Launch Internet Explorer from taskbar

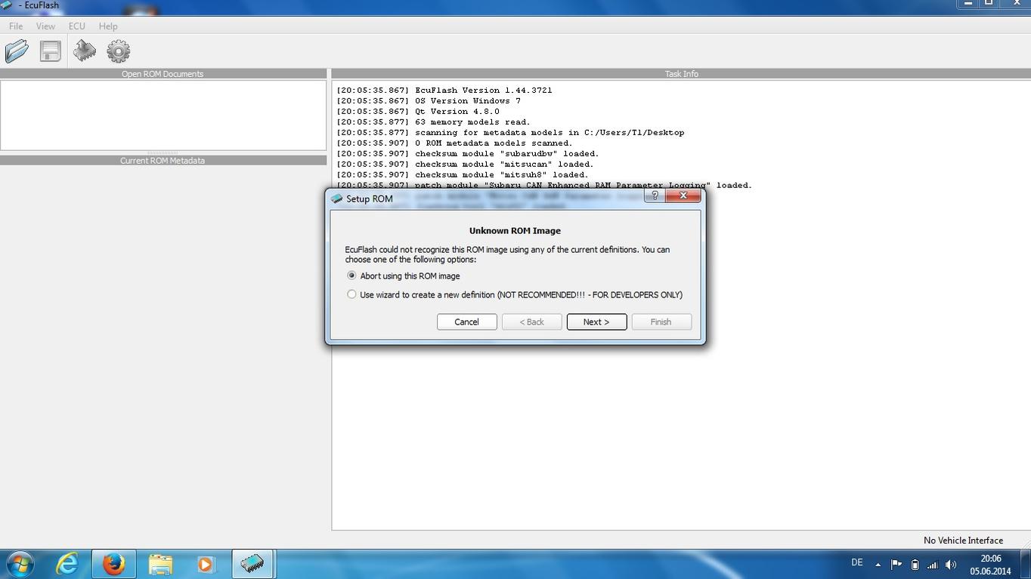[67, 564]
